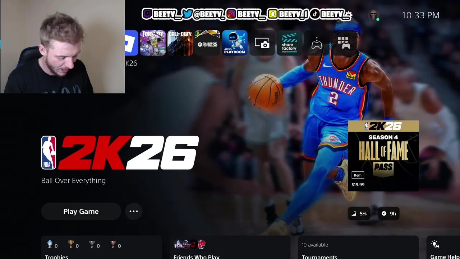Select the controller icon tile
The height and width of the screenshot is (259, 460).
(x=317, y=43)
